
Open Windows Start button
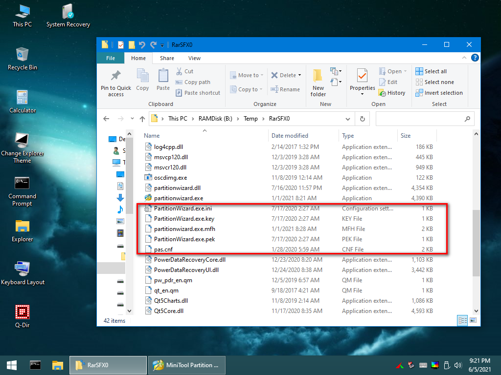pyautogui.click(x=12, y=365)
